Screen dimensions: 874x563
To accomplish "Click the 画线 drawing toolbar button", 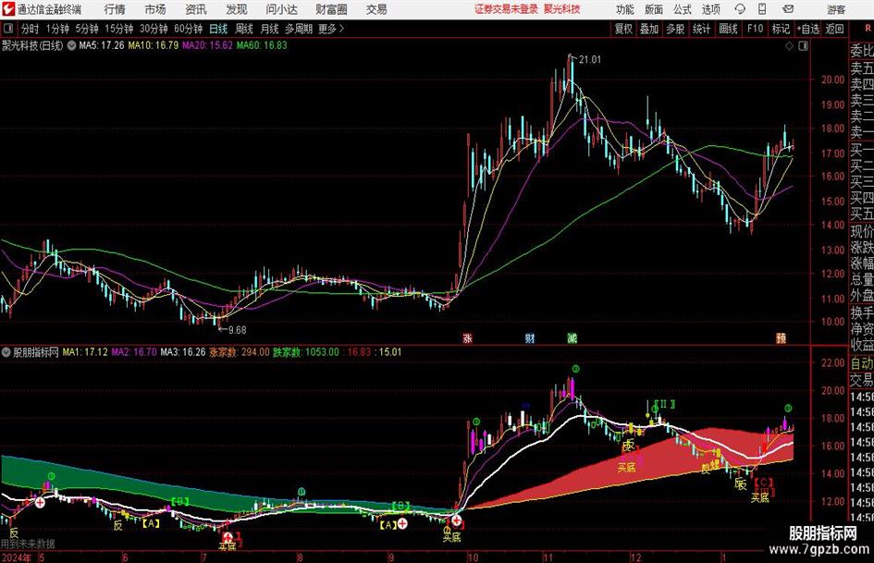I will click(728, 29).
